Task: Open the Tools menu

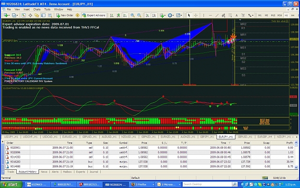Action: (47, 10)
